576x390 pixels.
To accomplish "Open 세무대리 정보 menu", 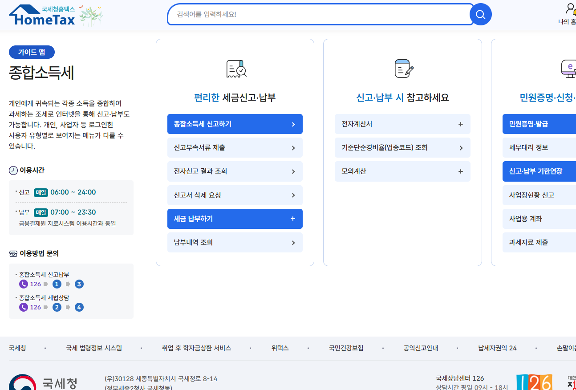I will pyautogui.click(x=539, y=148).
